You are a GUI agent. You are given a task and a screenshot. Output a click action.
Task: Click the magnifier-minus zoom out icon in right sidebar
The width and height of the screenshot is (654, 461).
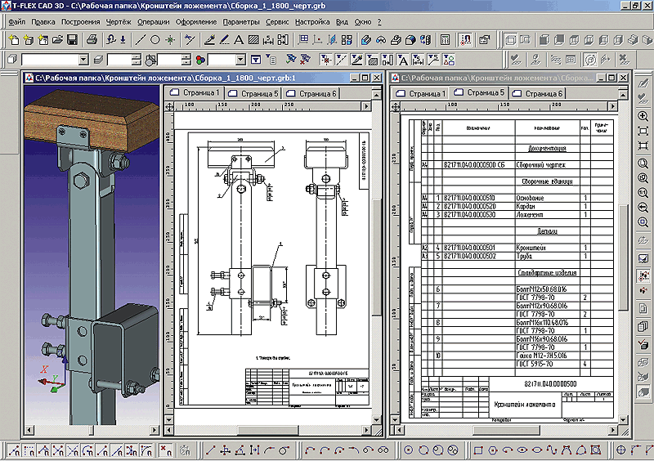[x=643, y=208]
